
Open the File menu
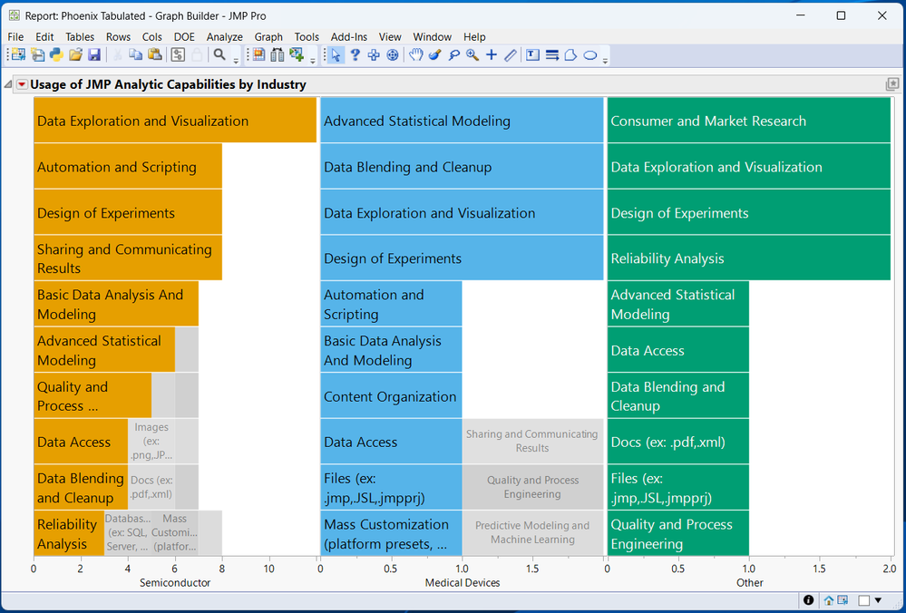(15, 36)
